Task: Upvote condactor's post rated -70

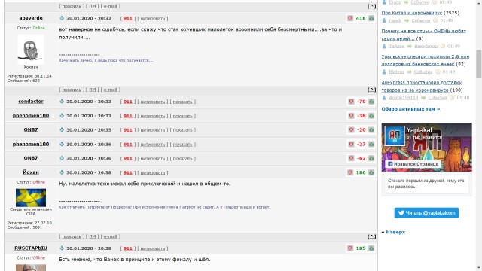Action: click(371, 102)
